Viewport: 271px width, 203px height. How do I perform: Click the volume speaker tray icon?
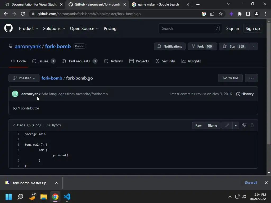coord(244,197)
